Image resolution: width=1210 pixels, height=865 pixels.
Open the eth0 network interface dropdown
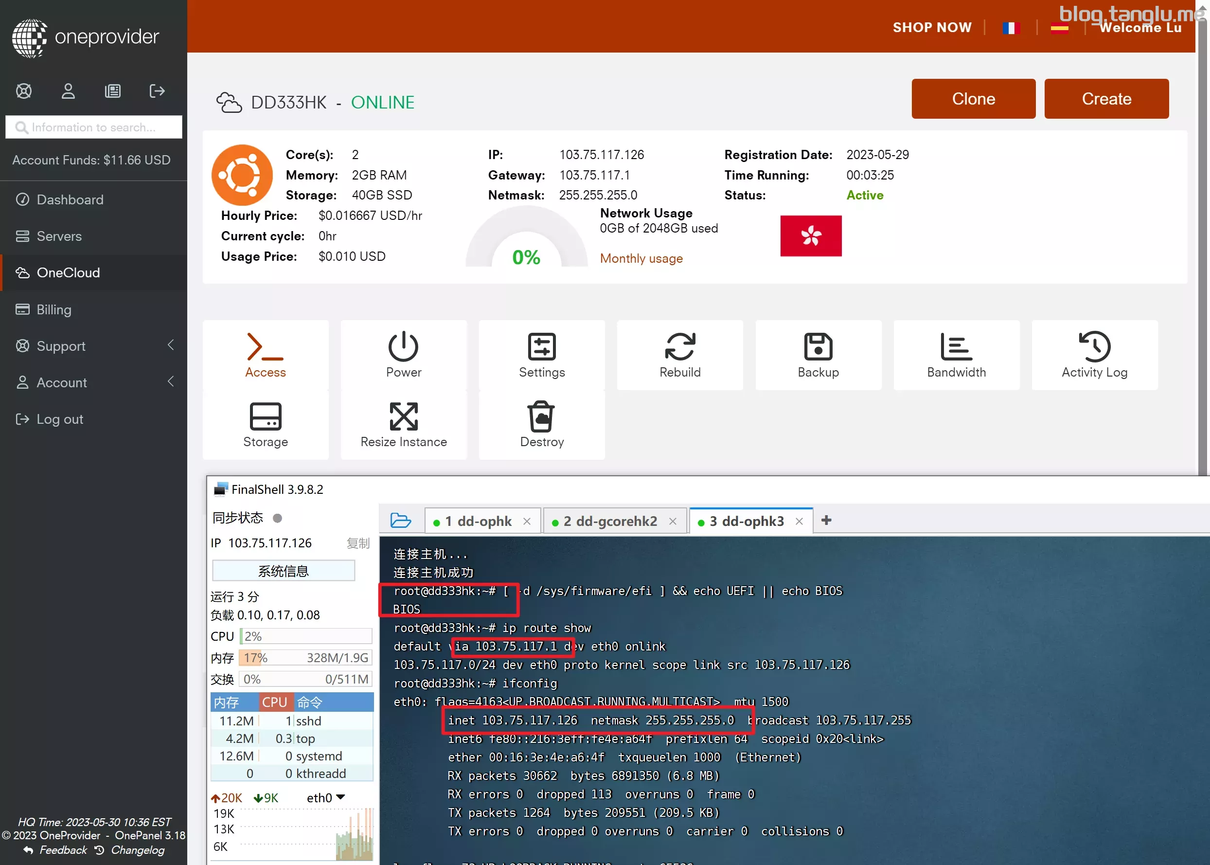coord(326,797)
